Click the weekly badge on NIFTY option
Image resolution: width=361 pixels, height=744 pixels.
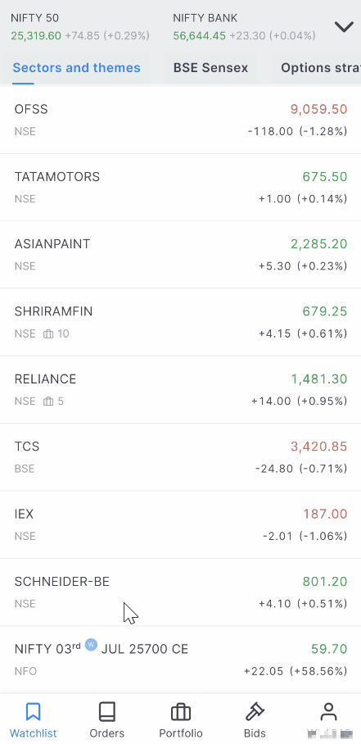tap(91, 645)
